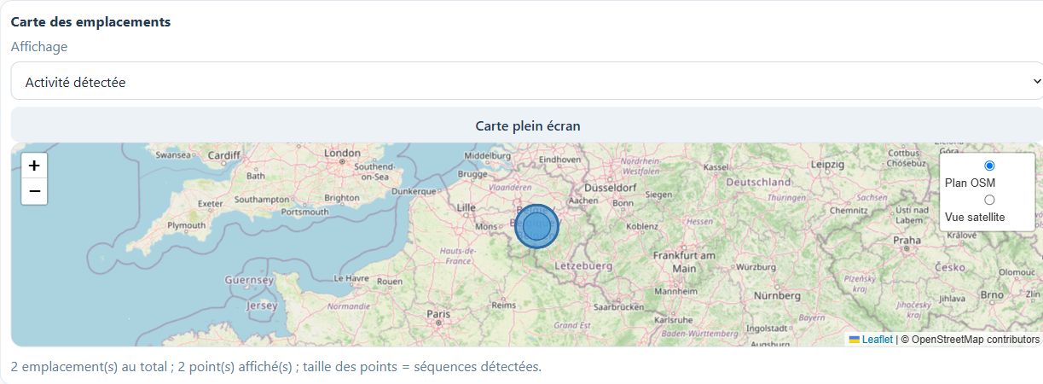
Task: Click Düsseldorf label on the map
Action: (611, 187)
